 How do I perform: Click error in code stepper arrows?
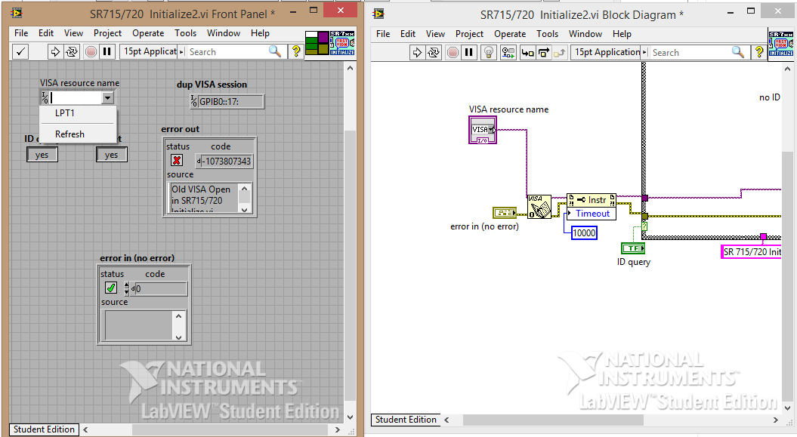coord(127,289)
